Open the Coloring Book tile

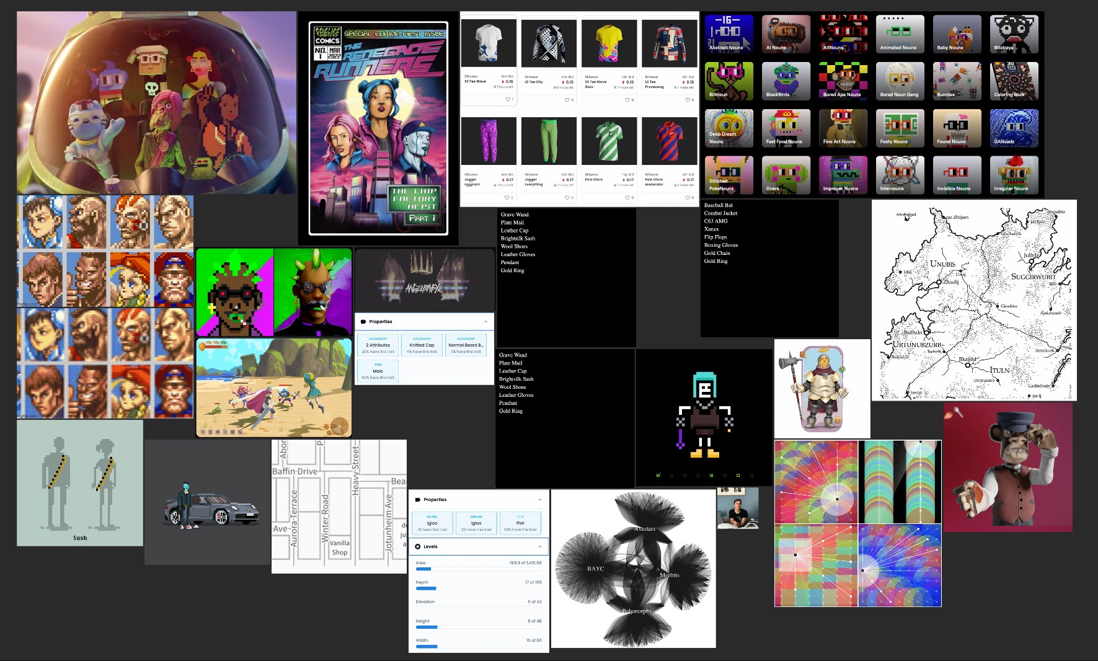tap(1014, 81)
